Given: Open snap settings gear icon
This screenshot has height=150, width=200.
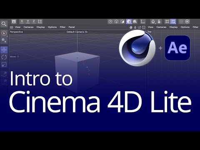Looking at the screenshot, I should tap(159, 22).
